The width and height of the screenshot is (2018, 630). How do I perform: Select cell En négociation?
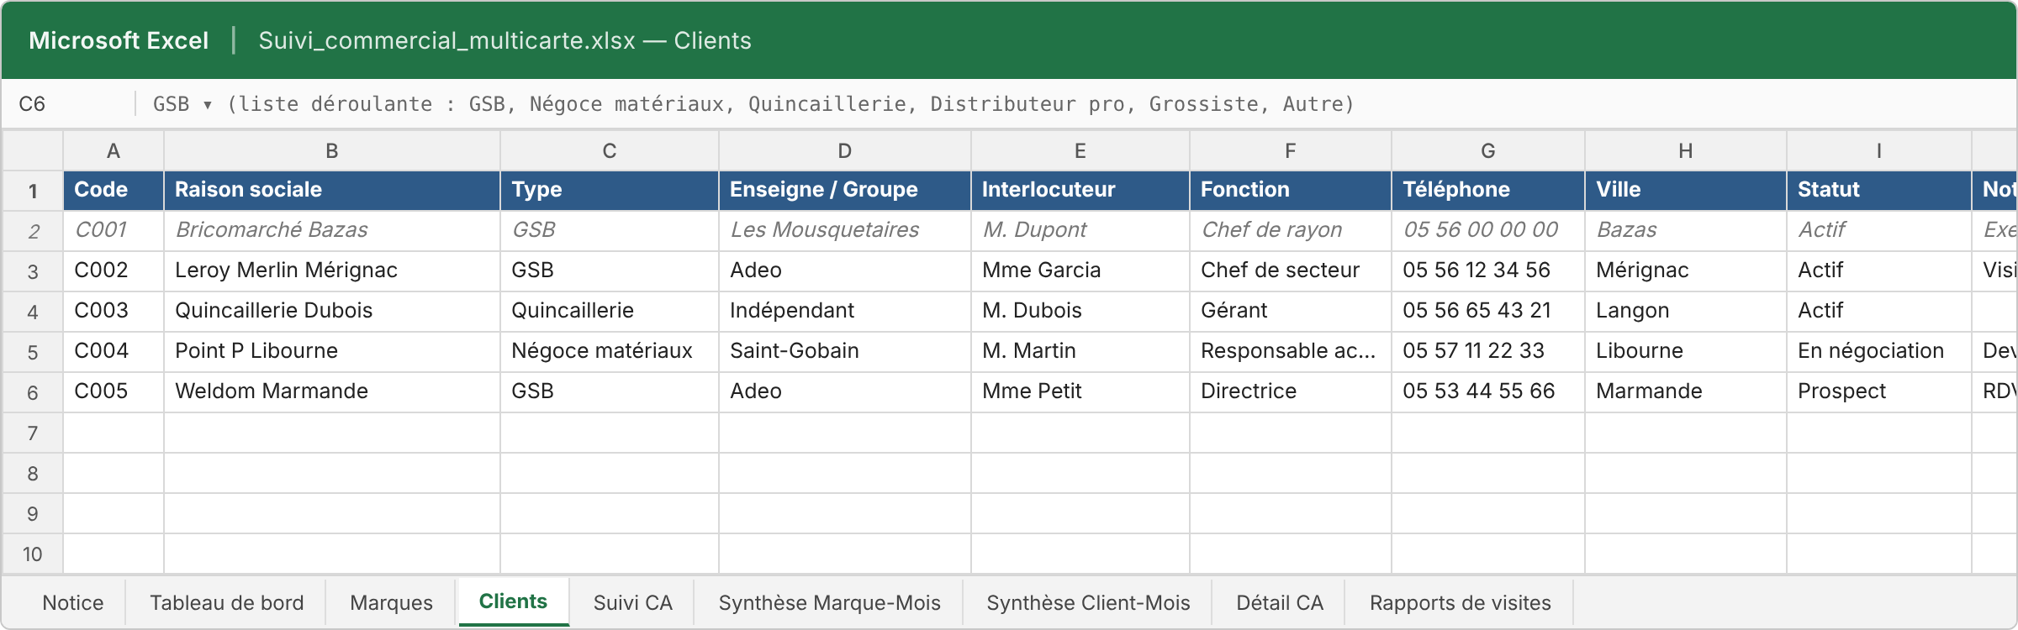pos(1879,351)
